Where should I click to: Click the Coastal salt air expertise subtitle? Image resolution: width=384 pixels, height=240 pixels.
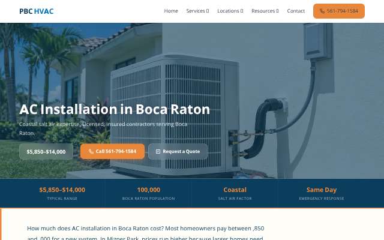[x=103, y=128]
